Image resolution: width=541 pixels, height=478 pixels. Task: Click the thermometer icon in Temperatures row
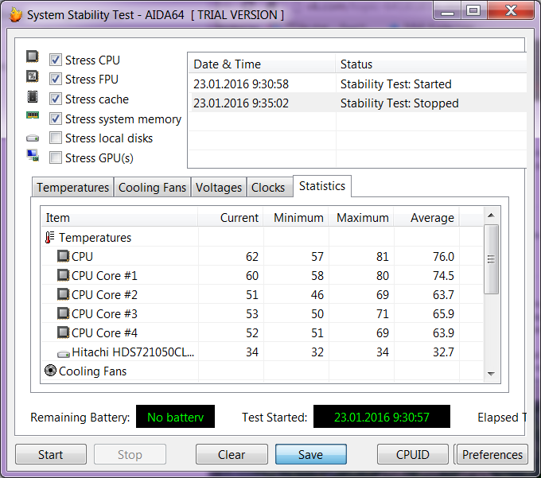[49, 237]
